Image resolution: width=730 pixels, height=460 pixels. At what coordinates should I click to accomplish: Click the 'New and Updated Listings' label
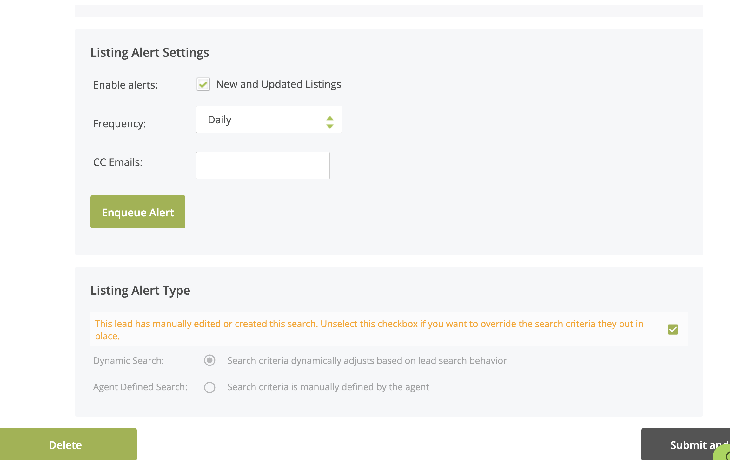278,84
